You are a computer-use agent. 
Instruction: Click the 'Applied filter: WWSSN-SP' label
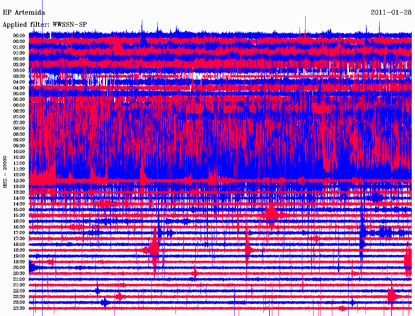tap(45, 25)
